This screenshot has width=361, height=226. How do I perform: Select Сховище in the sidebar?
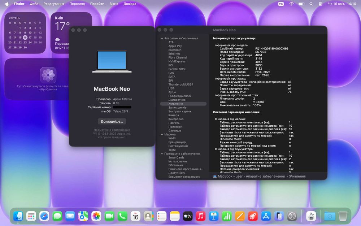click(174, 131)
